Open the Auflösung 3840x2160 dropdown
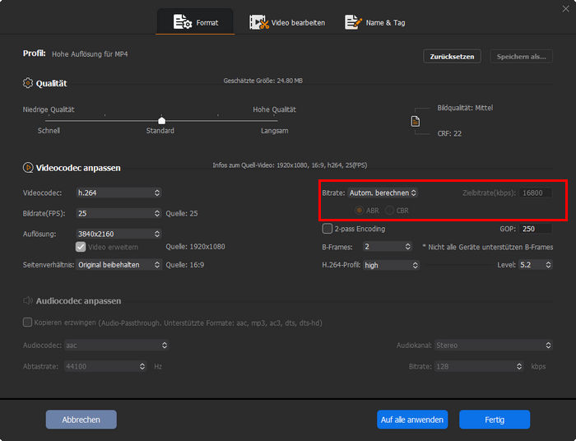 (x=118, y=234)
